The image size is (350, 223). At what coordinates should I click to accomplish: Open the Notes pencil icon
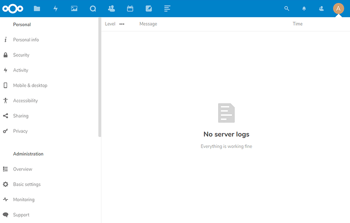(x=149, y=9)
